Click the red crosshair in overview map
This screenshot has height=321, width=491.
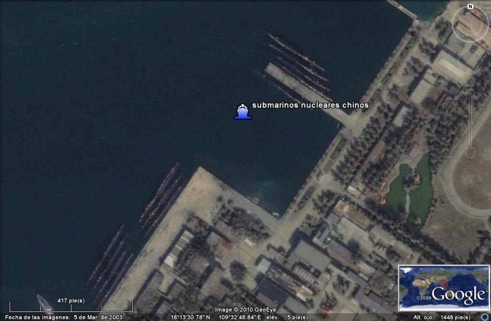pos(444,283)
